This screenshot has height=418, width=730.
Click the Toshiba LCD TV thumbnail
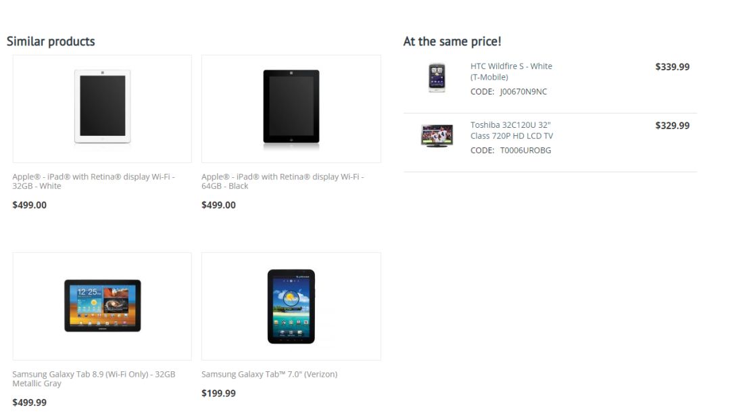pyautogui.click(x=436, y=136)
